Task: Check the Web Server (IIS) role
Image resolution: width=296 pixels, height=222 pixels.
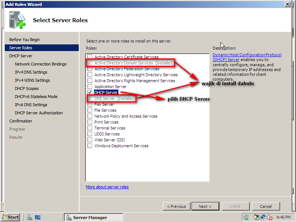Action: (x=90, y=140)
